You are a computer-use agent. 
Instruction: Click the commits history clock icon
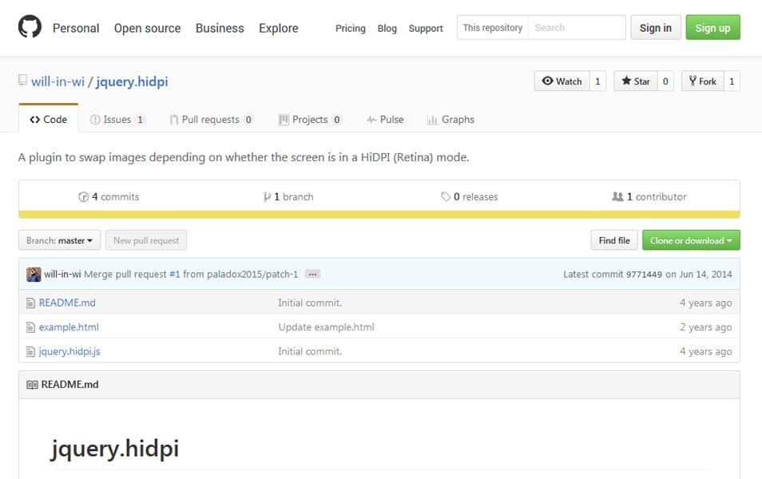(84, 196)
